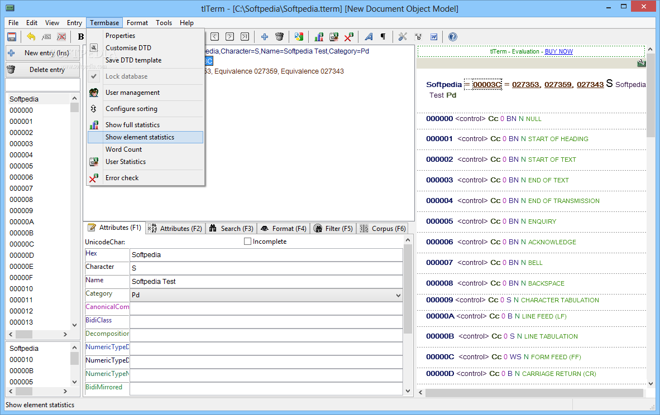Click the search box above the entry list
Viewport: 660px width, 415px height.
point(42,85)
